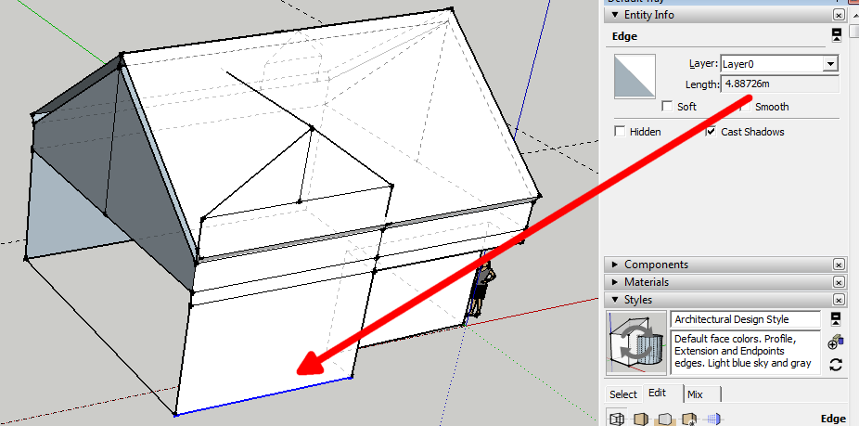
Task: Open the Watermark settings icon in Styles
Action: (x=689, y=420)
